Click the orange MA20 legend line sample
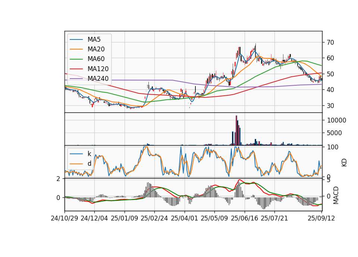358x257 pixels. (76, 49)
